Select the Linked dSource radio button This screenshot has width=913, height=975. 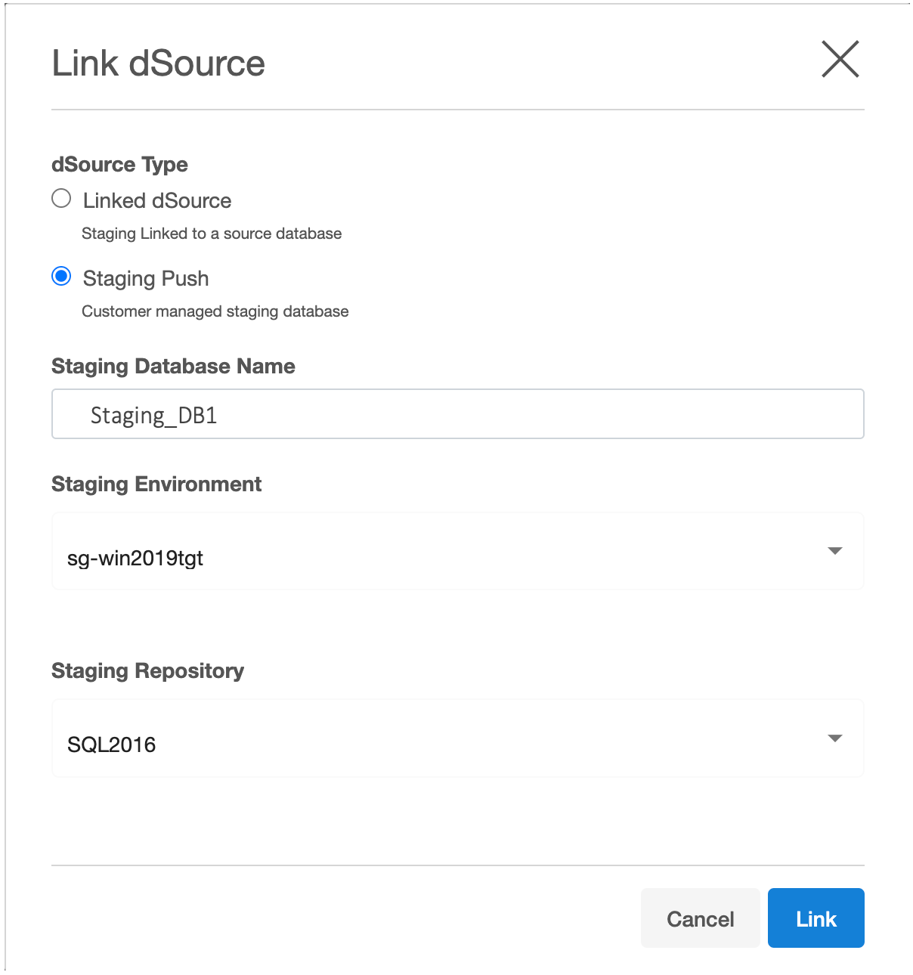coord(61,199)
